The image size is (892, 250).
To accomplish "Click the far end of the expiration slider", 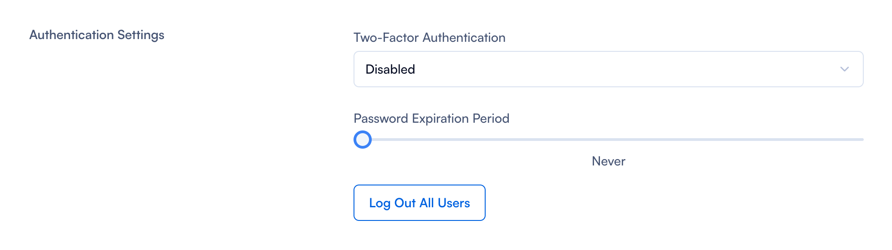I will pos(861,140).
